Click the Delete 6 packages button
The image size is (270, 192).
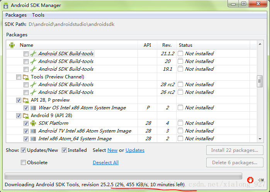tap(235, 162)
